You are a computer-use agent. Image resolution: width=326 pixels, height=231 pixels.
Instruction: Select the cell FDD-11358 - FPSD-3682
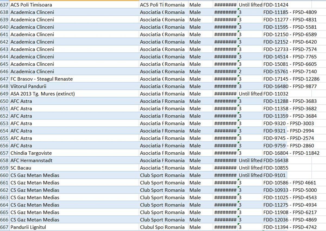[x=290, y=109]
